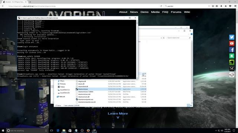The image size is (238, 133).
Task: Click the Explorer window vertical scrollbar
Action: (192, 72)
